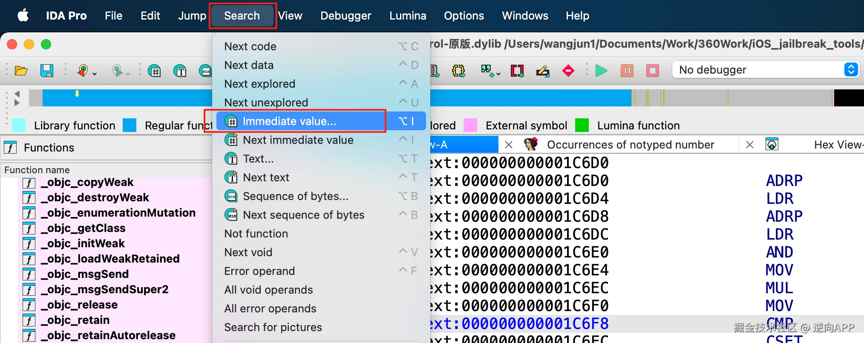
Task: Choose Next unexplored menu entry
Action: (x=321, y=103)
